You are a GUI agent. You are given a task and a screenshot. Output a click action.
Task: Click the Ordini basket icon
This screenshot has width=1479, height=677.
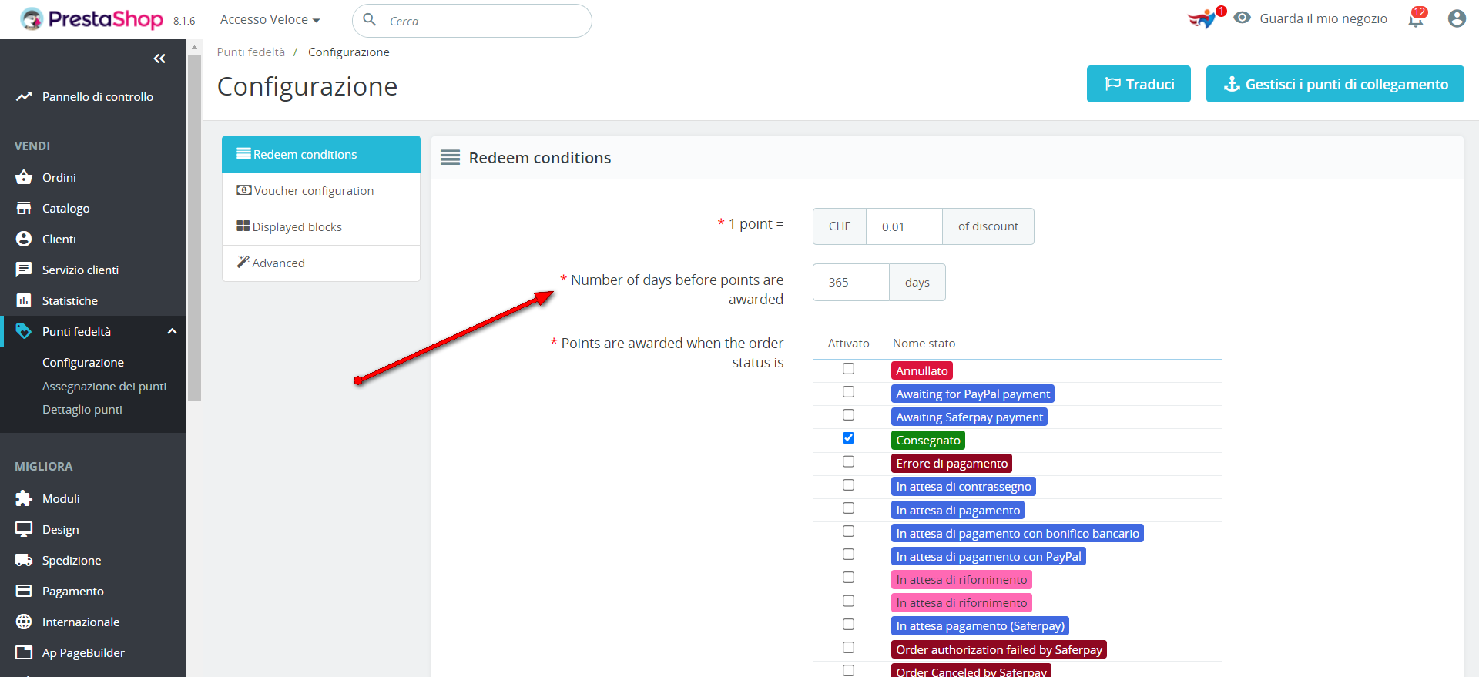[x=24, y=177]
